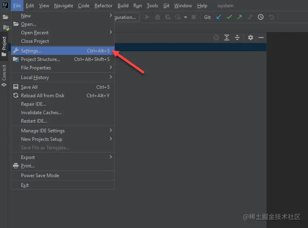Viewport: 308px width, 228px height.
Task: Open the Refactor menu
Action: pos(103,6)
